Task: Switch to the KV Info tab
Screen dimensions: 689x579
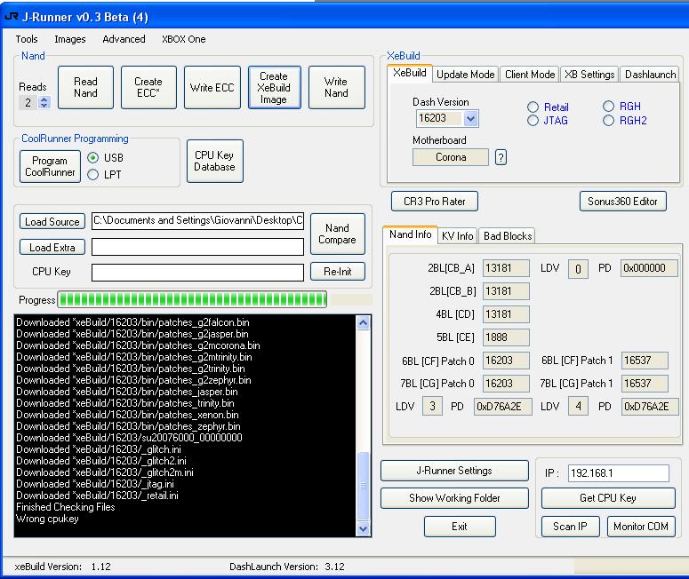Action: coord(458,236)
